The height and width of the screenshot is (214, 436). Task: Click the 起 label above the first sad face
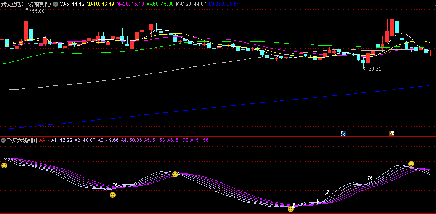(x=115, y=185)
